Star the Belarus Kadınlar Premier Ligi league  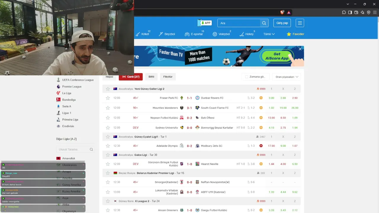(108, 173)
